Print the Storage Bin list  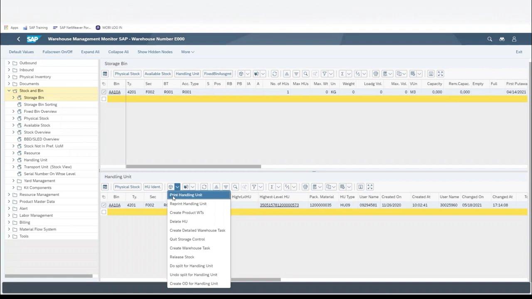point(376,74)
